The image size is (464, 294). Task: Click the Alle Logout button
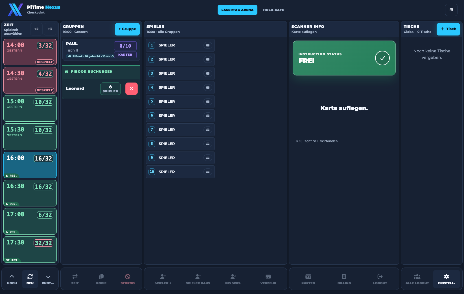417,279
